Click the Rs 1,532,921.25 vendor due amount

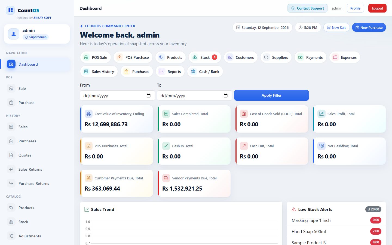coord(182,189)
